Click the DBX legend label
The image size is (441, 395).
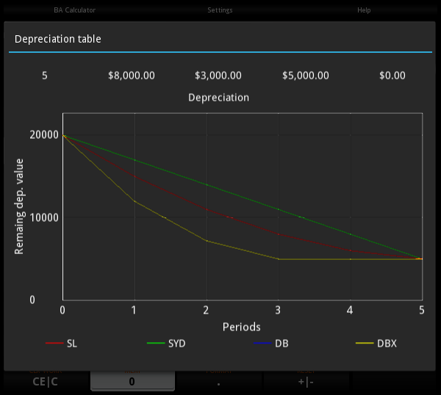[x=387, y=344]
